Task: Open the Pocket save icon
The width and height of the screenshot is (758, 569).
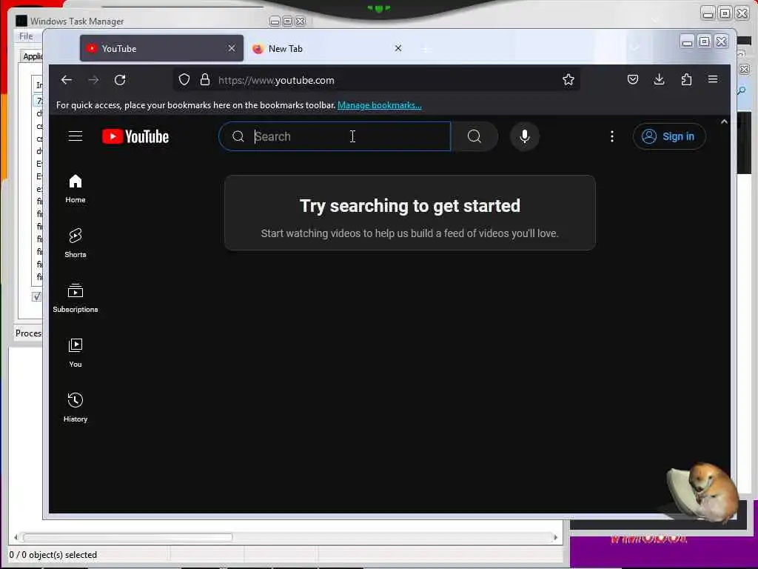Action: tap(633, 80)
